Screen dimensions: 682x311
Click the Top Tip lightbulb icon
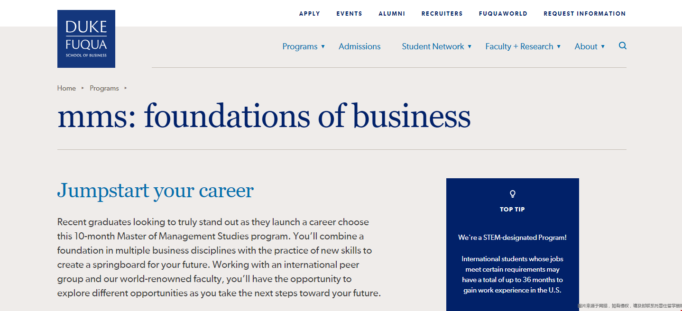pos(512,194)
